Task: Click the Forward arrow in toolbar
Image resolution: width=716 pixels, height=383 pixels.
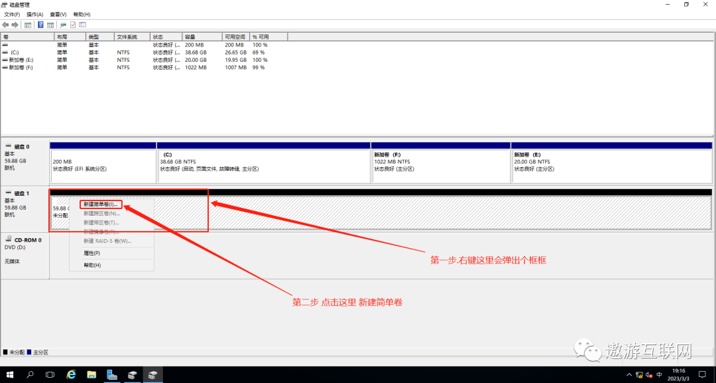Action: coord(15,25)
